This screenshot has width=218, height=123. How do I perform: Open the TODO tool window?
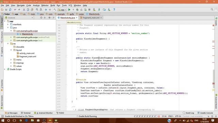(x=60, y=113)
